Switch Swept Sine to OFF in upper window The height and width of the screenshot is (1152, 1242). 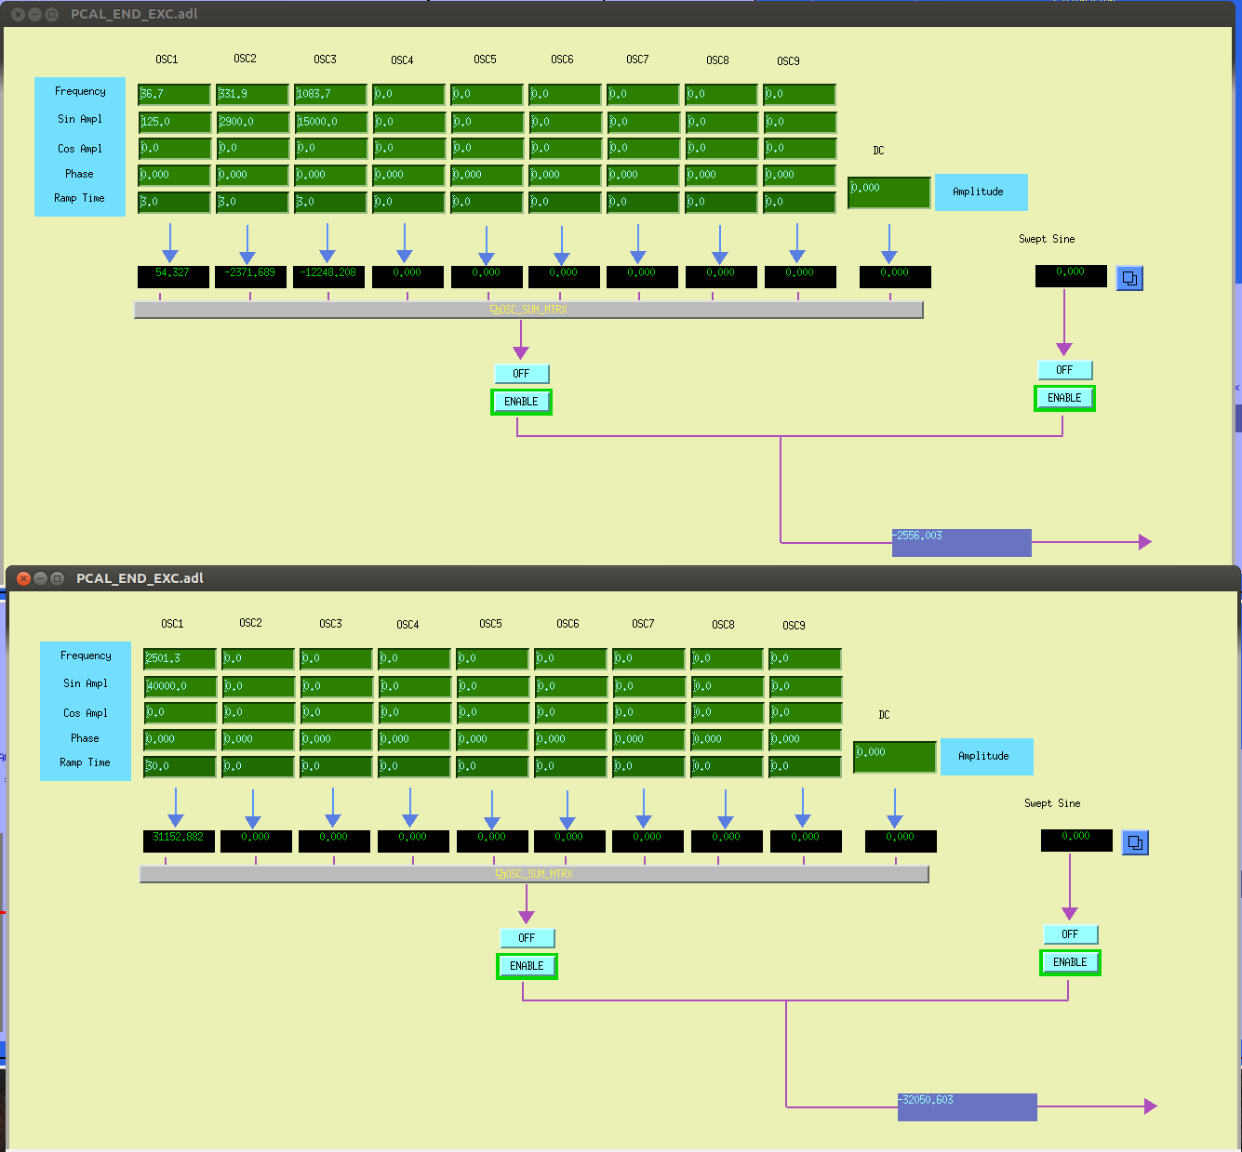[1064, 370]
